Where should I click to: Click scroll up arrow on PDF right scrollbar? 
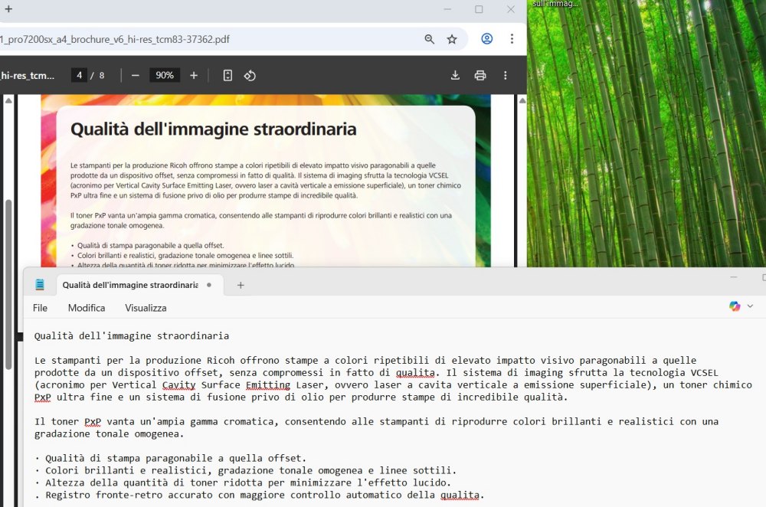click(522, 100)
